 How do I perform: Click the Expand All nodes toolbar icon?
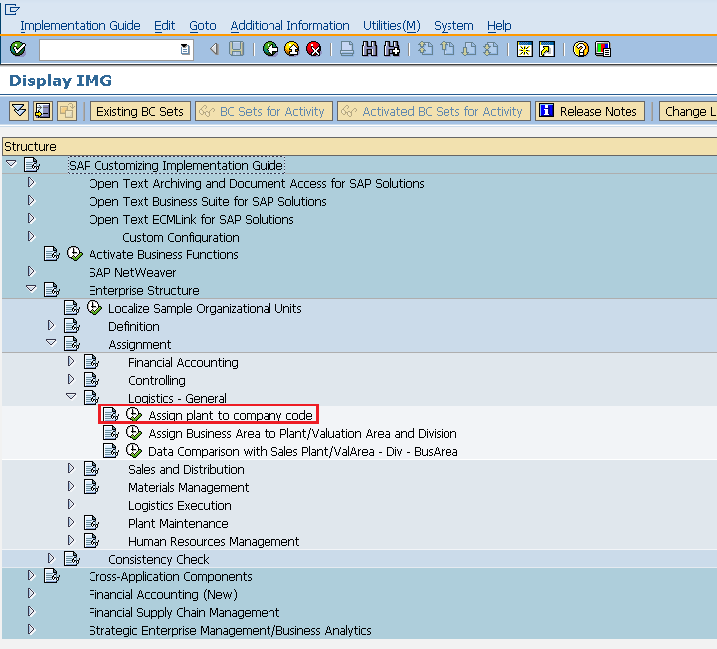coord(19,111)
